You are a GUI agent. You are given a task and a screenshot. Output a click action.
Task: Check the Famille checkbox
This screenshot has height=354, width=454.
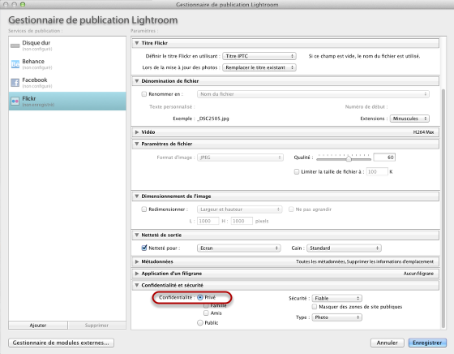click(x=206, y=305)
